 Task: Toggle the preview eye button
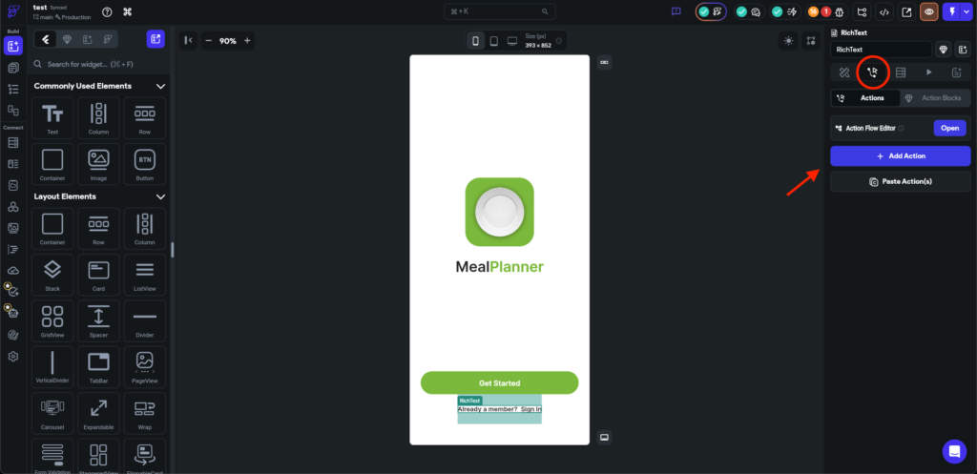928,12
